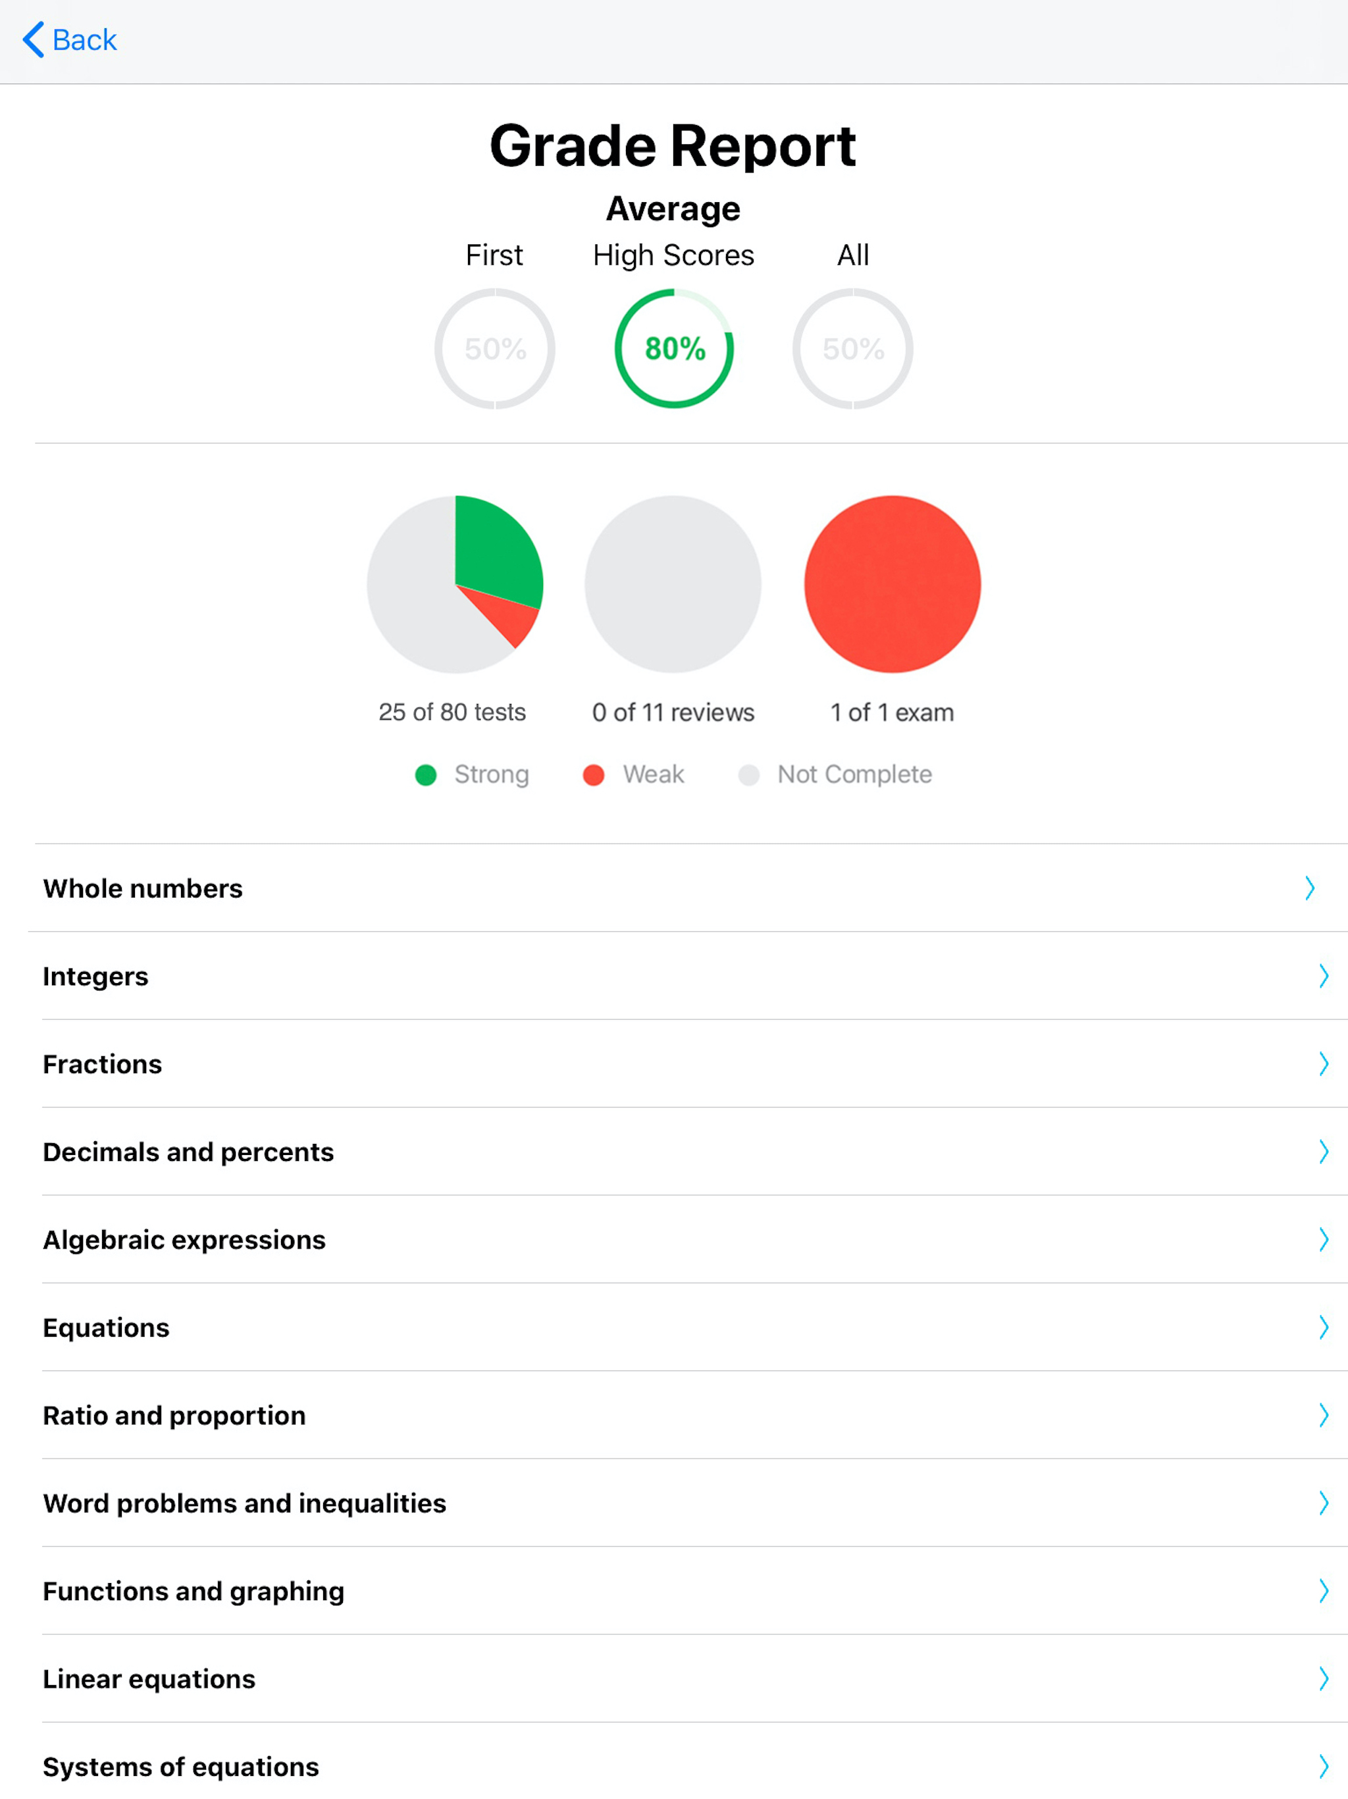Switch to the High Scores label
The image size is (1348, 1799).
tap(674, 255)
